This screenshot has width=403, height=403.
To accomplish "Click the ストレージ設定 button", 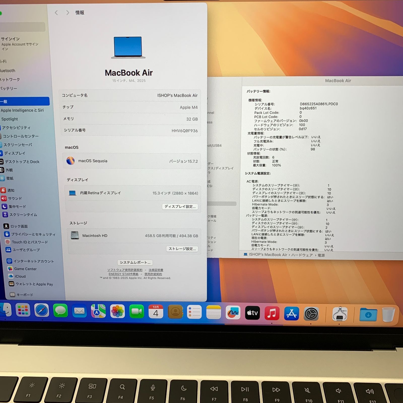I will [x=182, y=249].
